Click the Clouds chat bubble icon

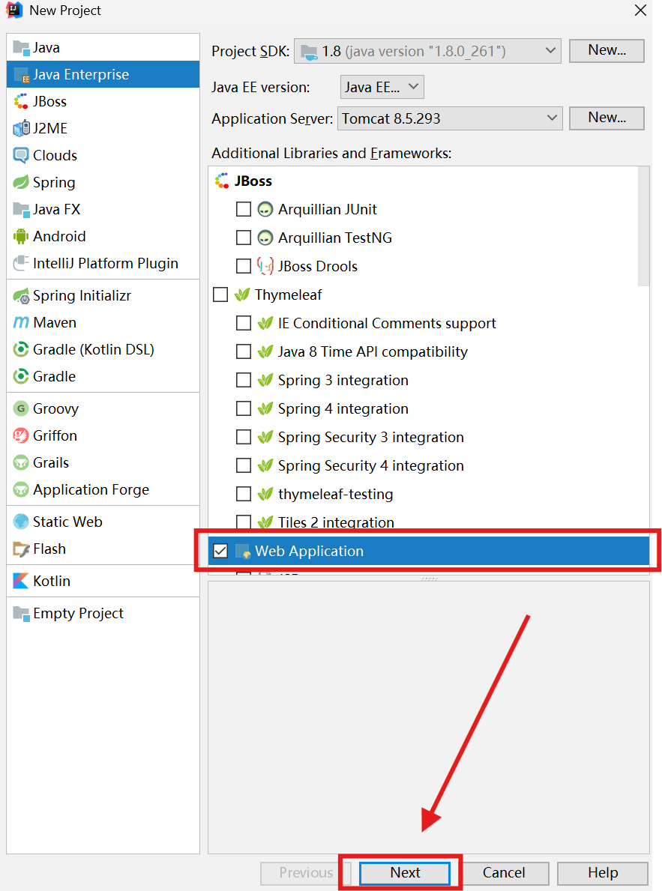(x=21, y=156)
